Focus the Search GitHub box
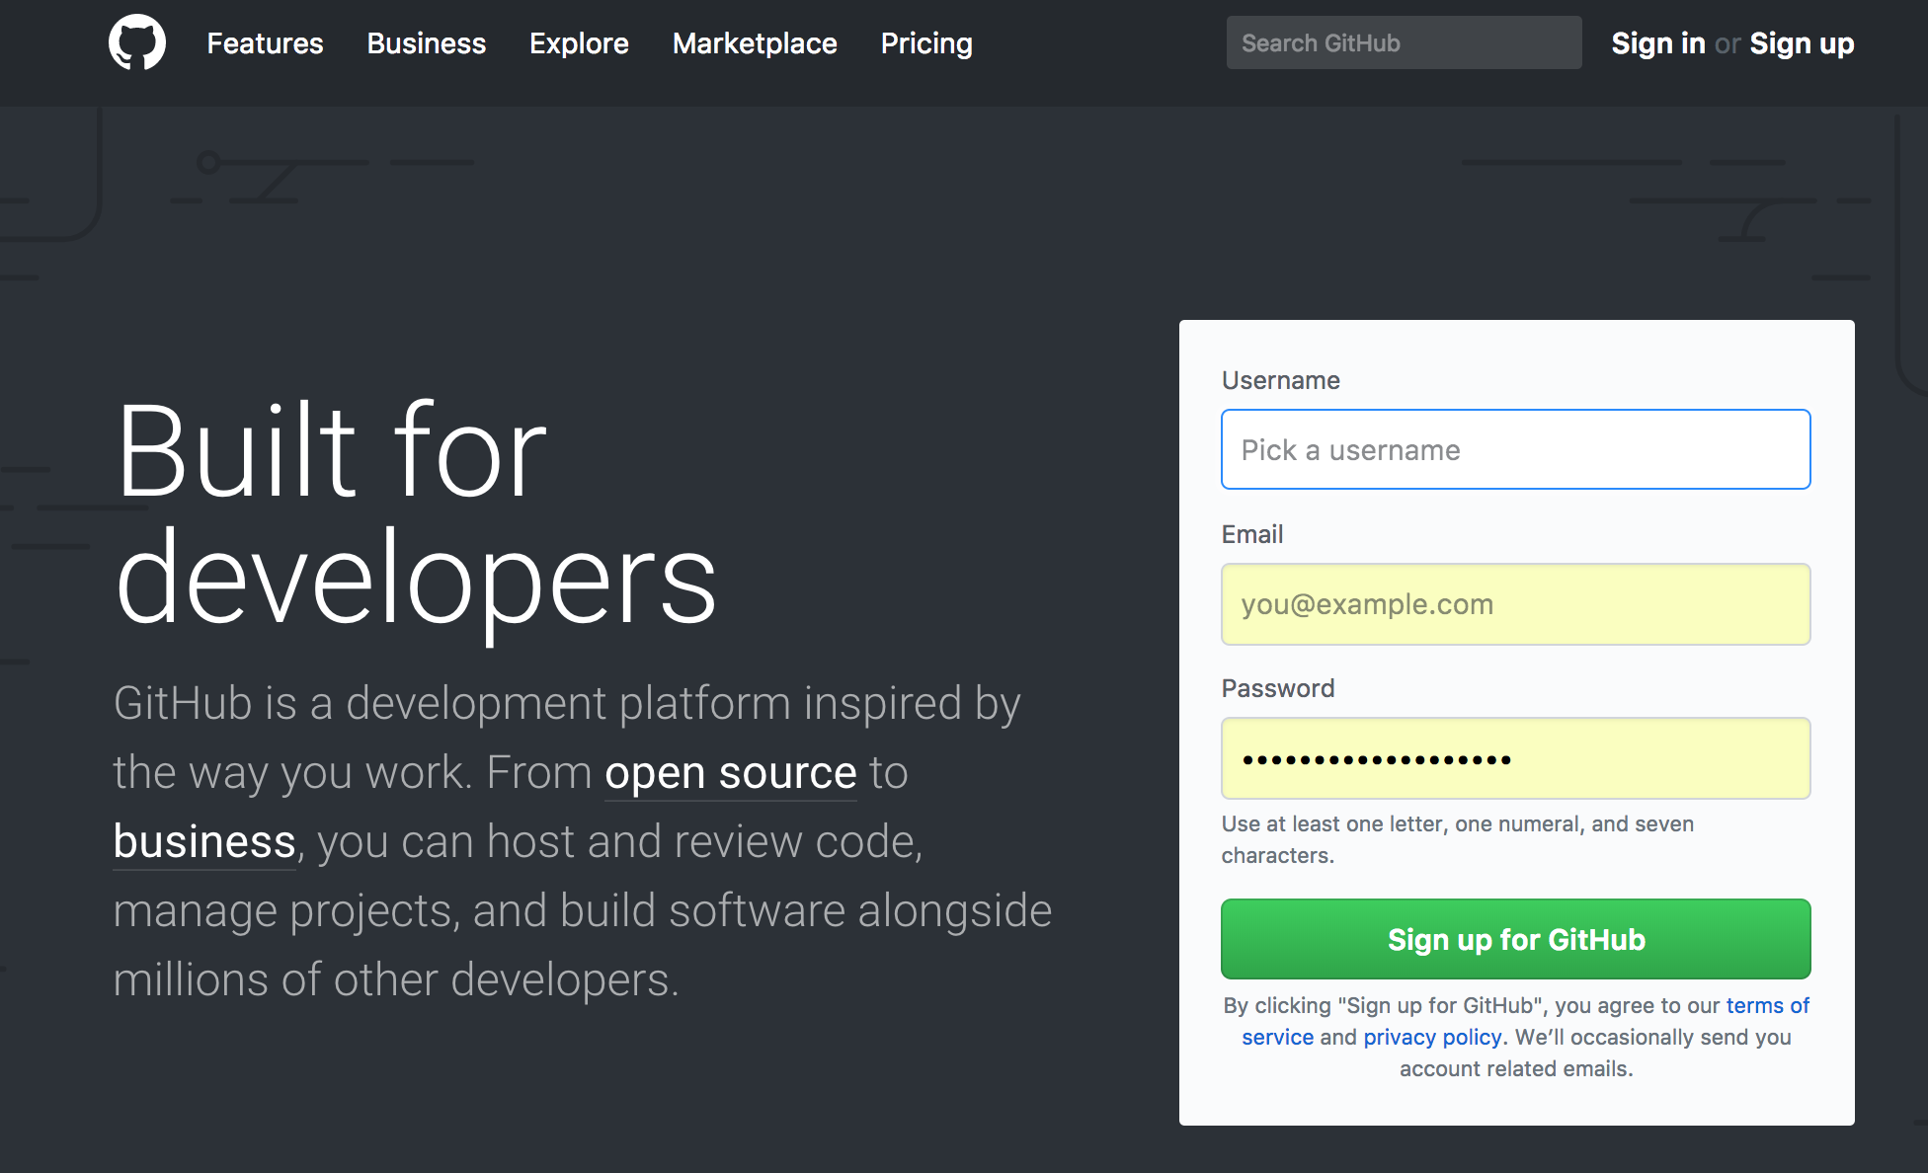This screenshot has width=1928, height=1173. click(x=1403, y=43)
